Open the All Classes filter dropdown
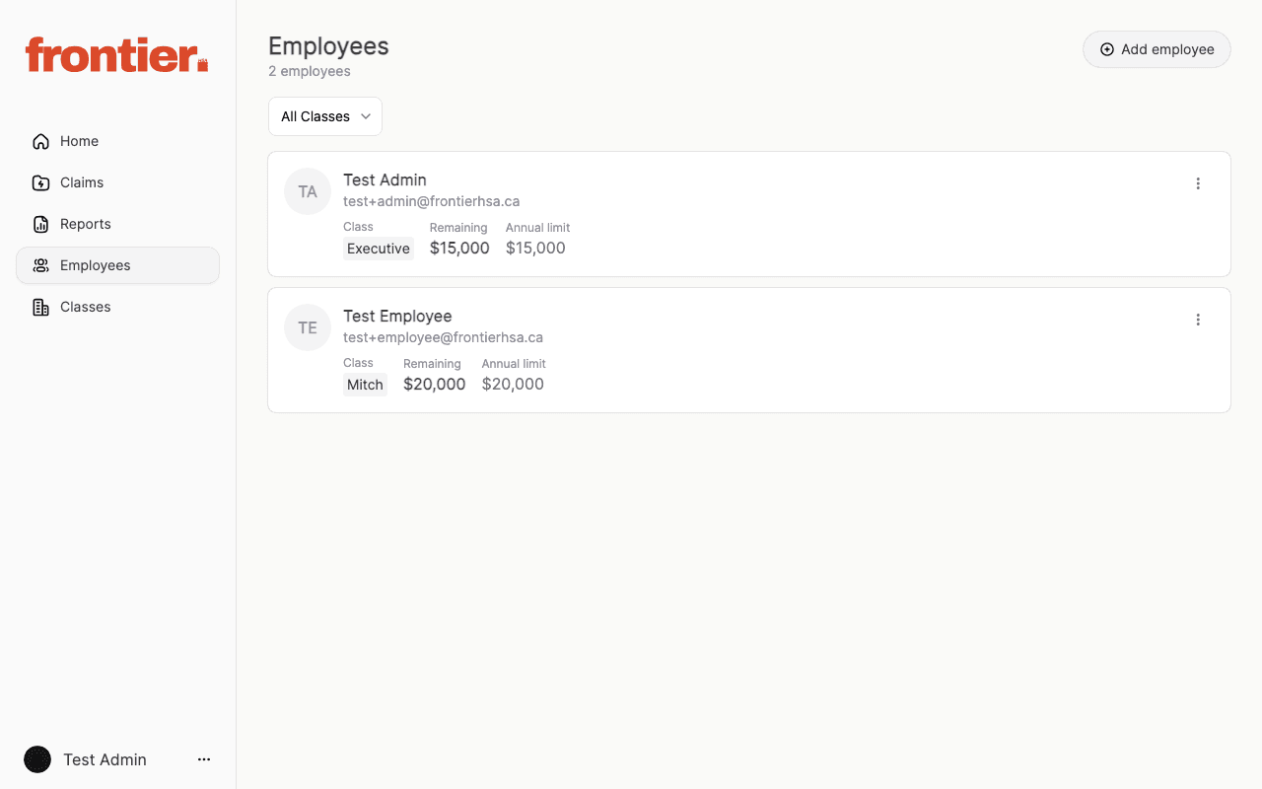Screen dimensions: 1262x789 (x=325, y=116)
